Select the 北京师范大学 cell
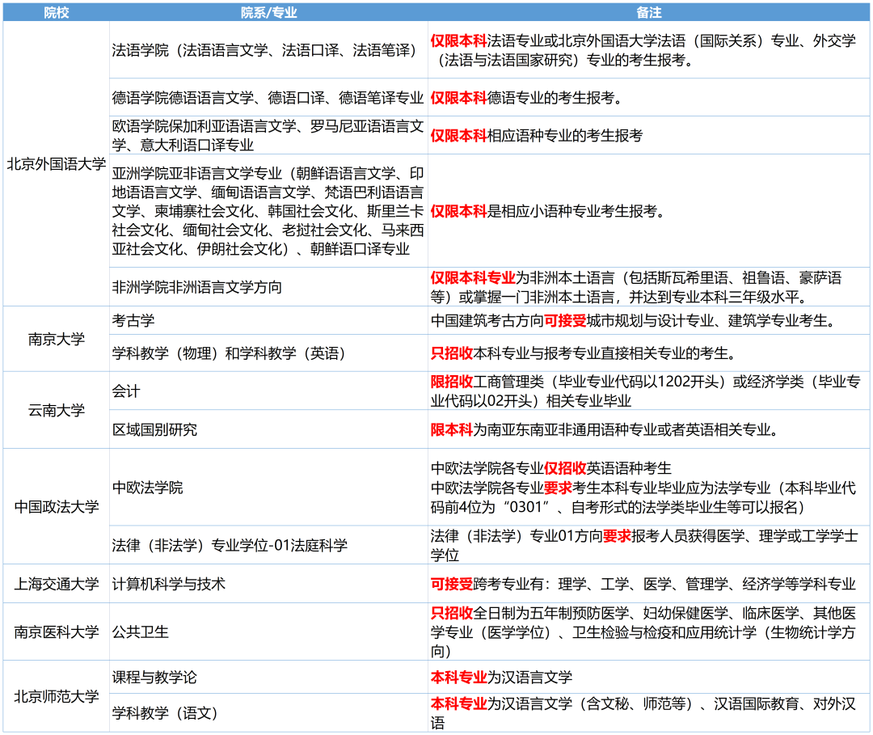The width and height of the screenshot is (873, 735). (57, 696)
